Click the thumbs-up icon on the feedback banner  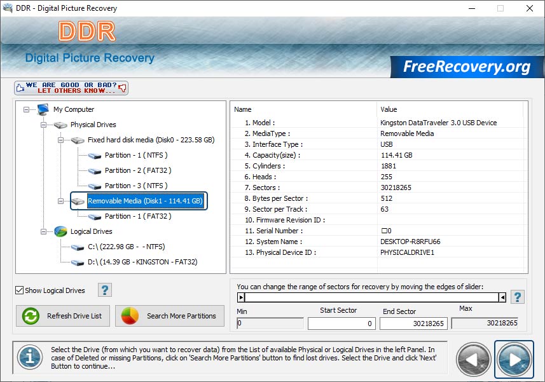(20, 88)
